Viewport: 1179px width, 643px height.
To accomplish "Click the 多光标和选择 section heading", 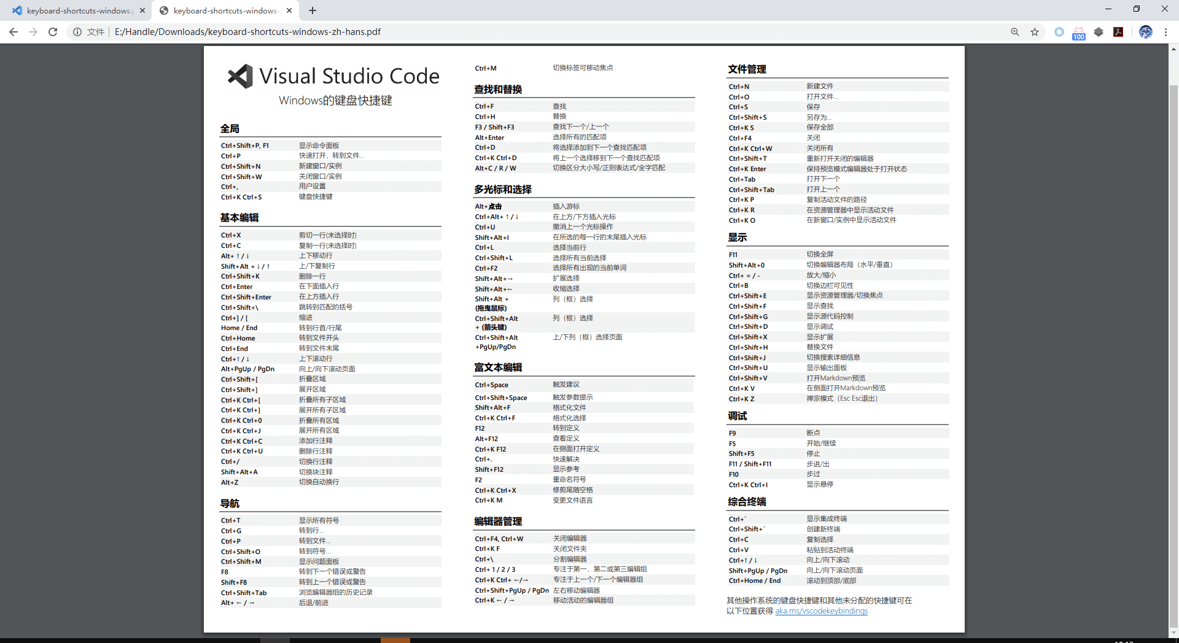I will (x=503, y=190).
